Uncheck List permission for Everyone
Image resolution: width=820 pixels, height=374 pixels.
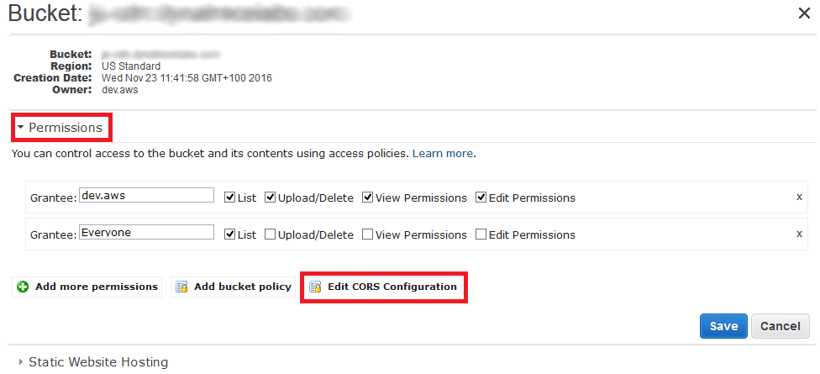click(229, 234)
